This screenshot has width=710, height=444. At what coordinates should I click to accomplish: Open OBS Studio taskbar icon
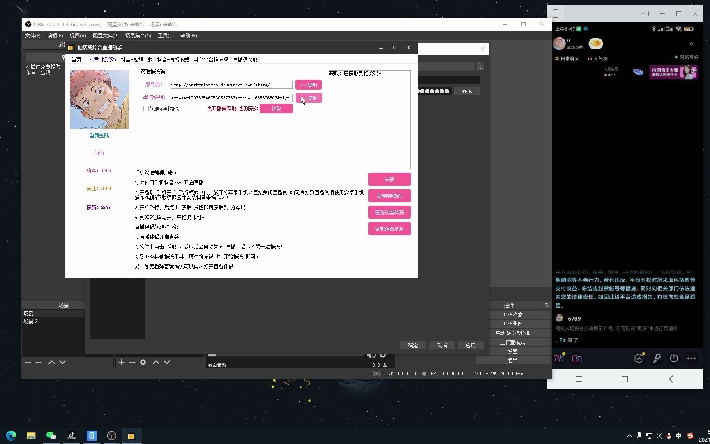111,436
